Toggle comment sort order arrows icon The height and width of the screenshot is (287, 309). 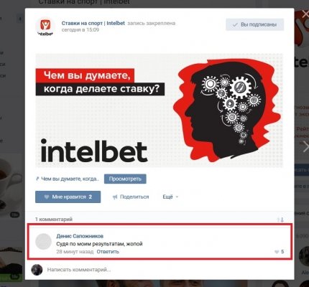click(280, 220)
